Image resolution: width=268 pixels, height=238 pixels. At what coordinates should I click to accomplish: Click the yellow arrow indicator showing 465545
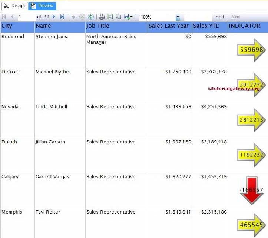point(251,225)
